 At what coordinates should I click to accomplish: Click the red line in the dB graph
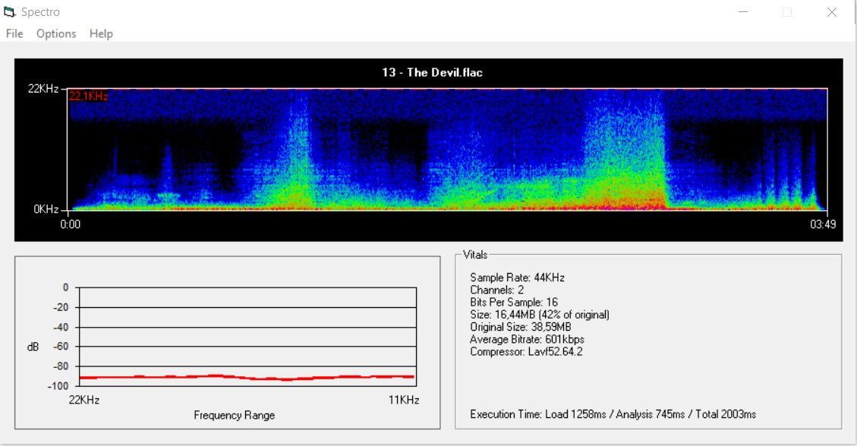247,377
